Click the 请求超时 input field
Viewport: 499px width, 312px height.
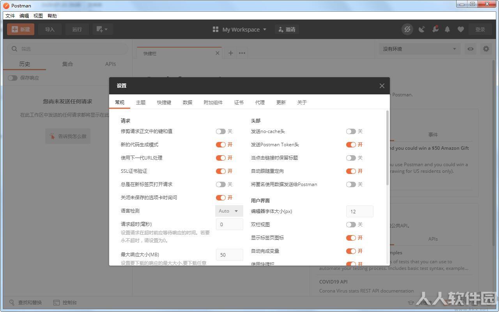230,224
